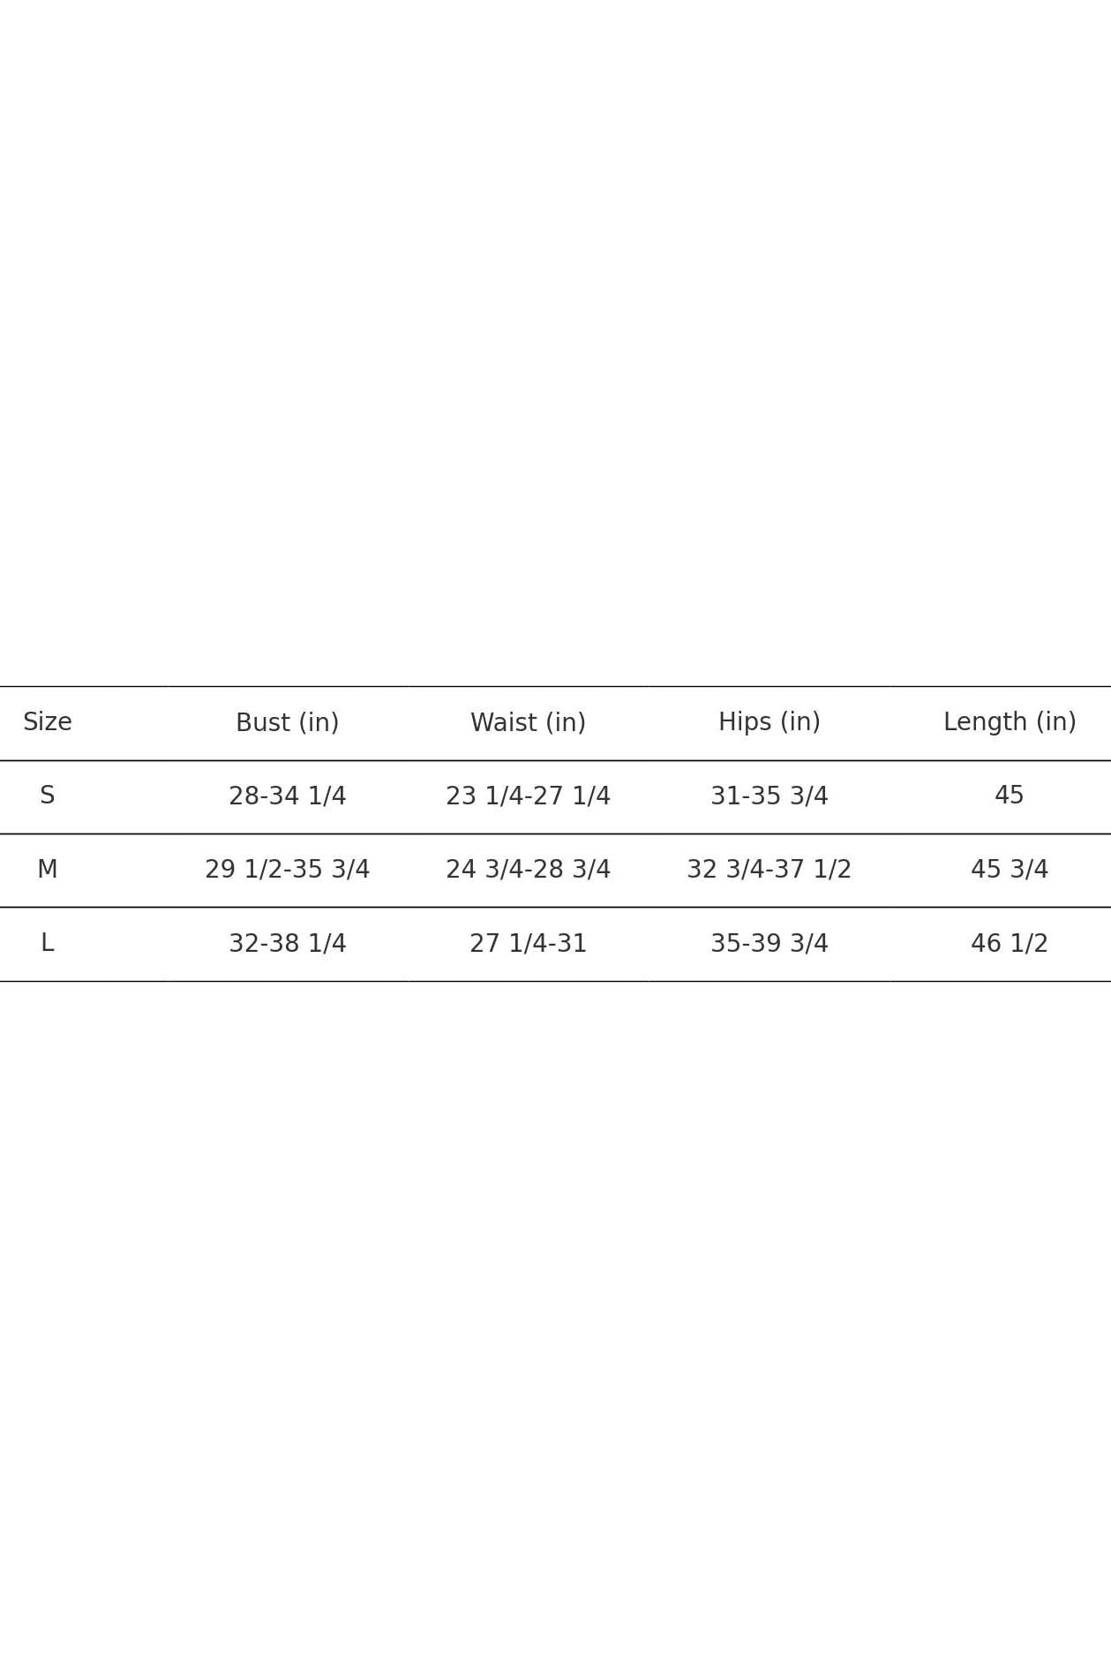The width and height of the screenshot is (1111, 1667).
Task: Click length value 45 in S row
Action: pos(1010,796)
